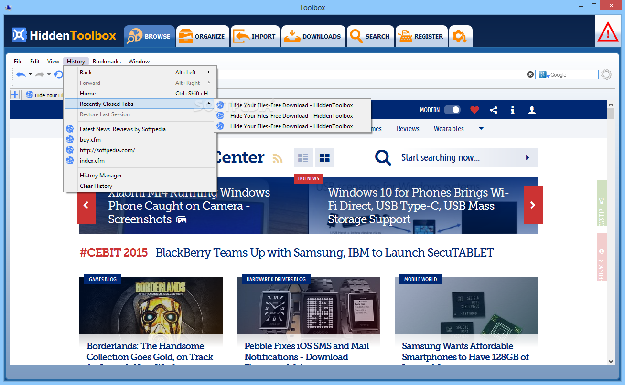This screenshot has height=385, width=625.
Task: Choose Back in History menu
Action: point(140,73)
